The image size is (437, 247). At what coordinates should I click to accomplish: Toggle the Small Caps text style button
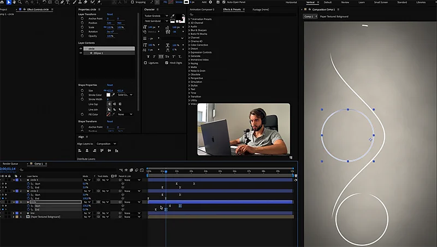(167, 57)
